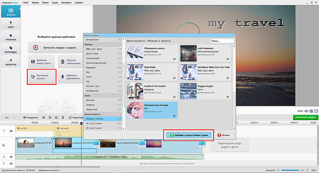This screenshot has height=173, width=319.
Task: Select the Классическая genre
Action: click(103, 58)
